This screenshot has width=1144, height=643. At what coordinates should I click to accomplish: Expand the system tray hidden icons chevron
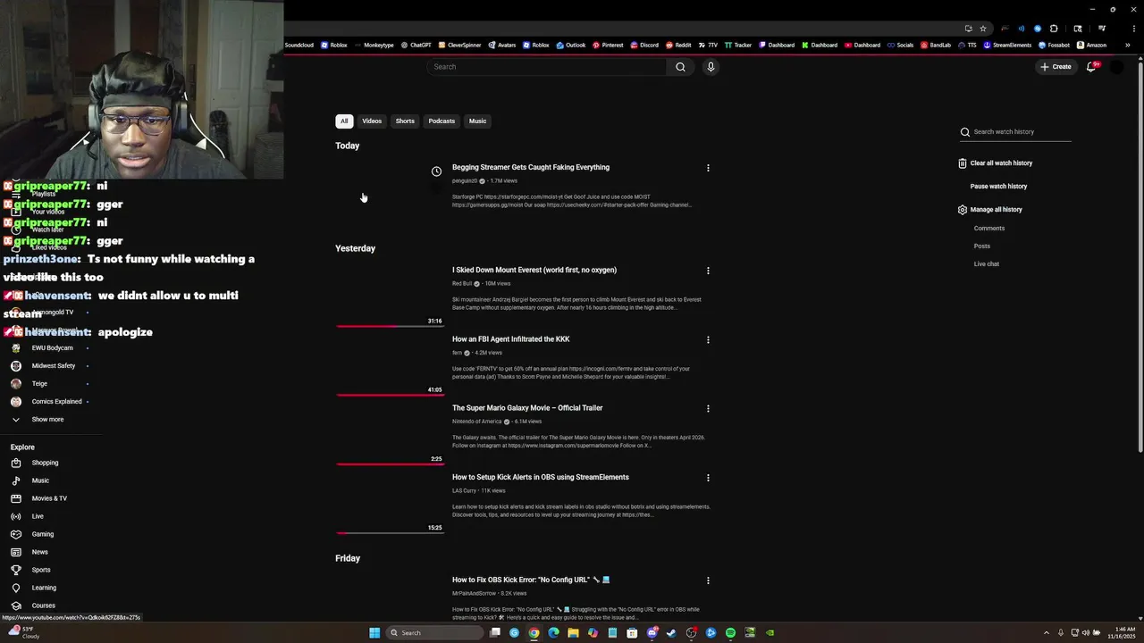[x=1047, y=633]
